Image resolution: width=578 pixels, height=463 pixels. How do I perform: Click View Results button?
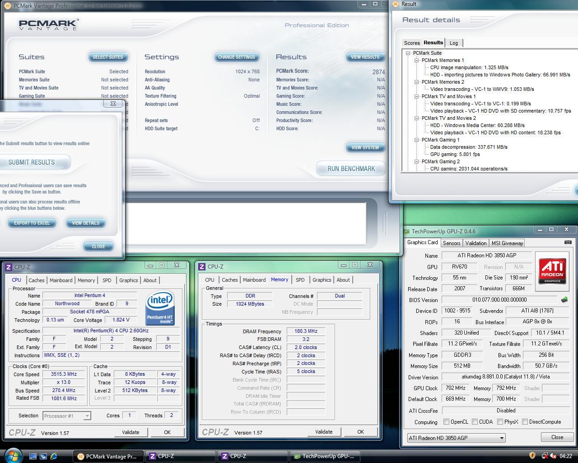pos(365,57)
